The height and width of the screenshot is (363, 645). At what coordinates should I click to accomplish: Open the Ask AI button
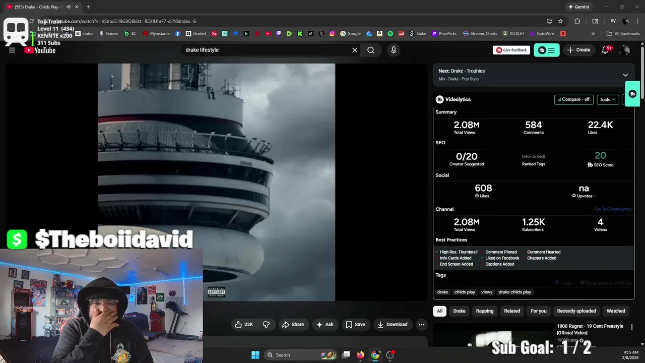[325, 325]
